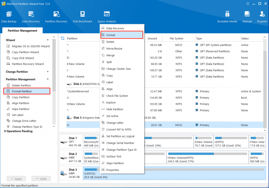The width and height of the screenshot is (269, 188).
Task: Launch Data Recovery from the toolbar
Action: click(x=31, y=17)
